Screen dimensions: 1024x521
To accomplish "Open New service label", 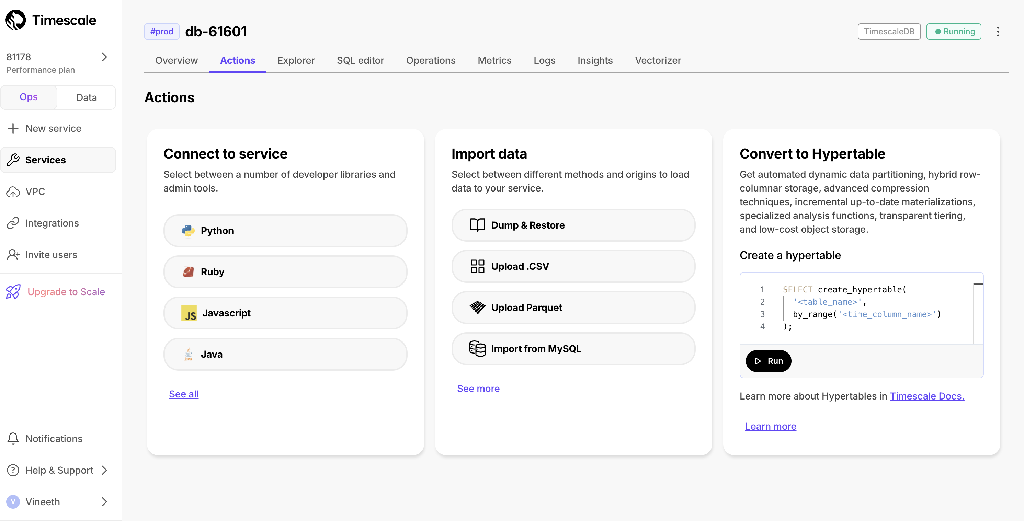I will coord(53,128).
